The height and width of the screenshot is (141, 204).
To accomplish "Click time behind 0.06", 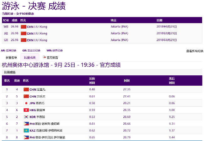I will point(172,96).
